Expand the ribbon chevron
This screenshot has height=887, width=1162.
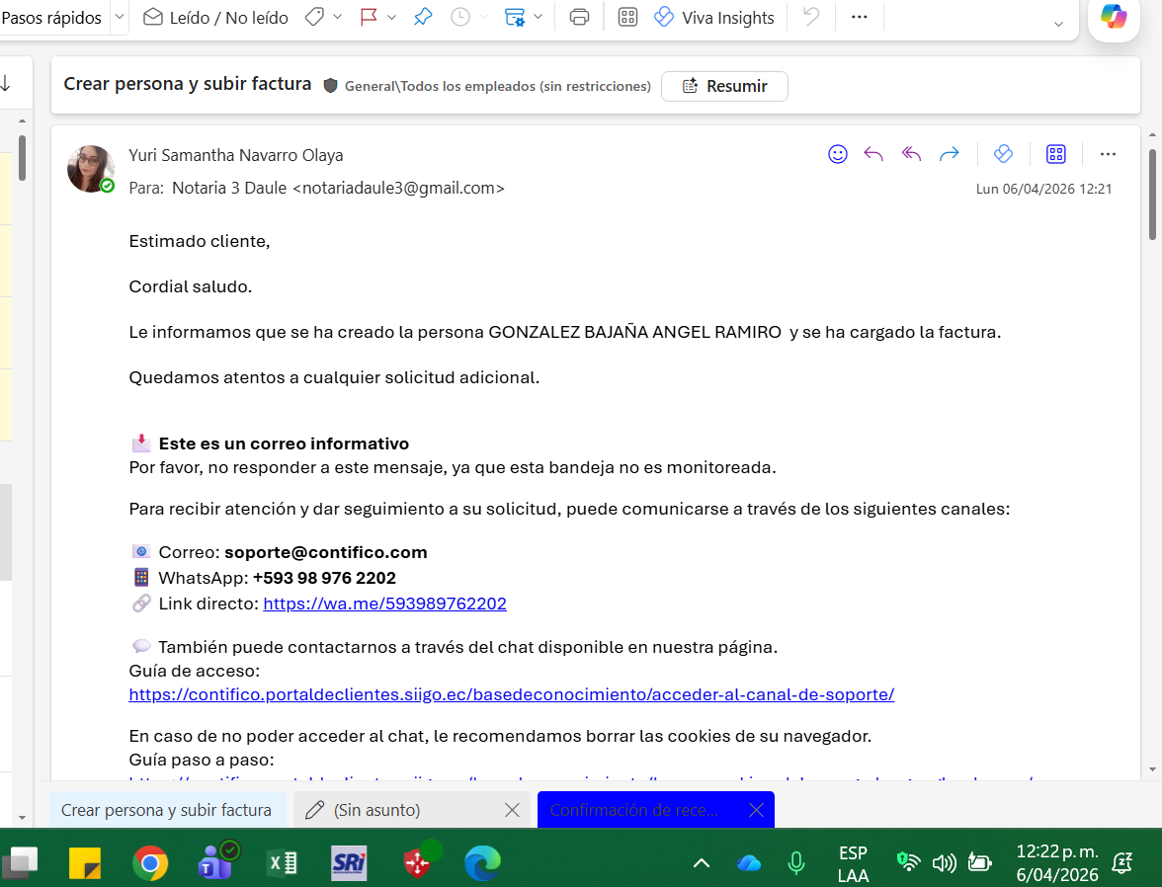1058,24
